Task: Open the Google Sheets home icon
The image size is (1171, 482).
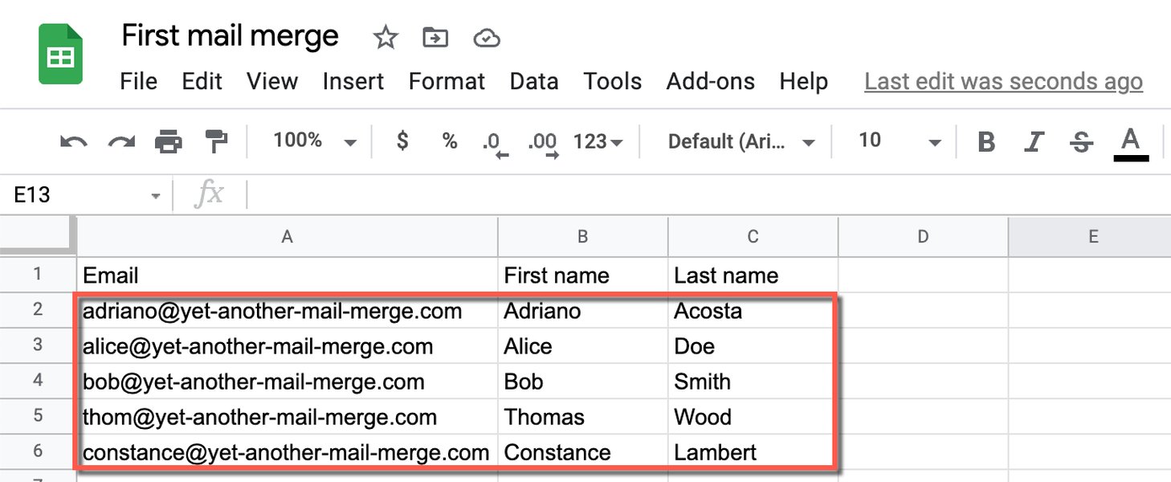Action: (61, 55)
